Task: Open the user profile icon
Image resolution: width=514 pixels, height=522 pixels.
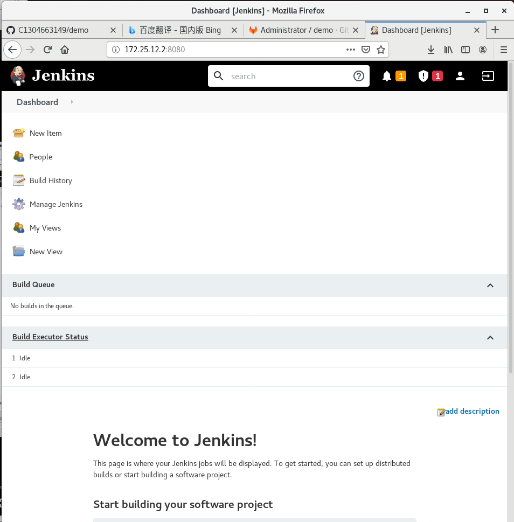Action: [460, 76]
